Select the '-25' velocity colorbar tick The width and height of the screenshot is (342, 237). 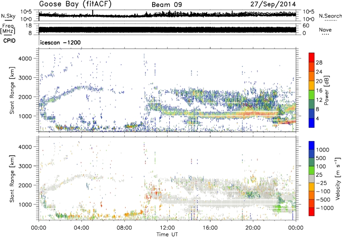[x=321, y=183]
